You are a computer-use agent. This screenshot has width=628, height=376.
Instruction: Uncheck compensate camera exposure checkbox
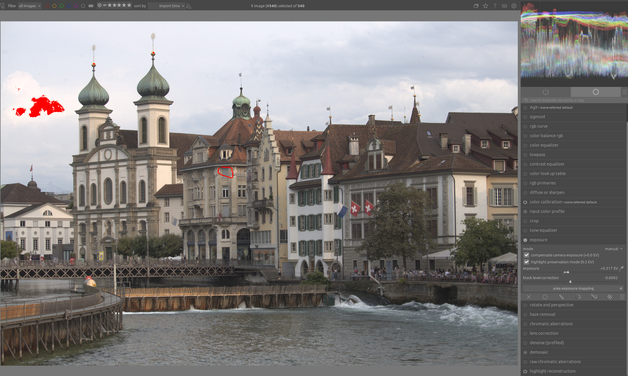[x=526, y=255]
